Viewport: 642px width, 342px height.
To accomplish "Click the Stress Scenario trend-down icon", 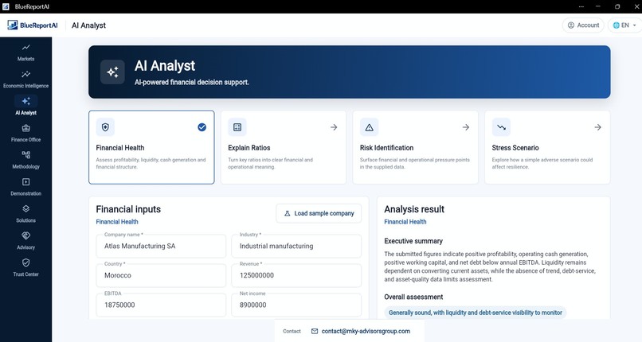I will [501, 127].
